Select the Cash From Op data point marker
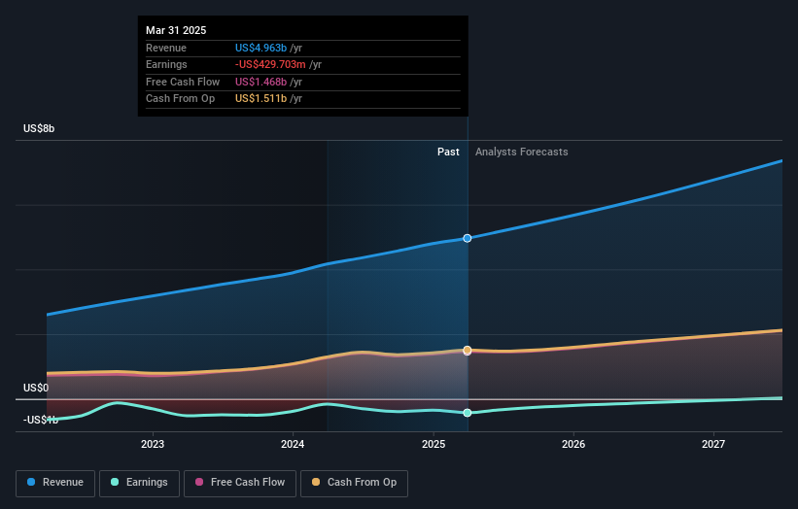Viewport: 798px width, 509px height. [x=468, y=351]
